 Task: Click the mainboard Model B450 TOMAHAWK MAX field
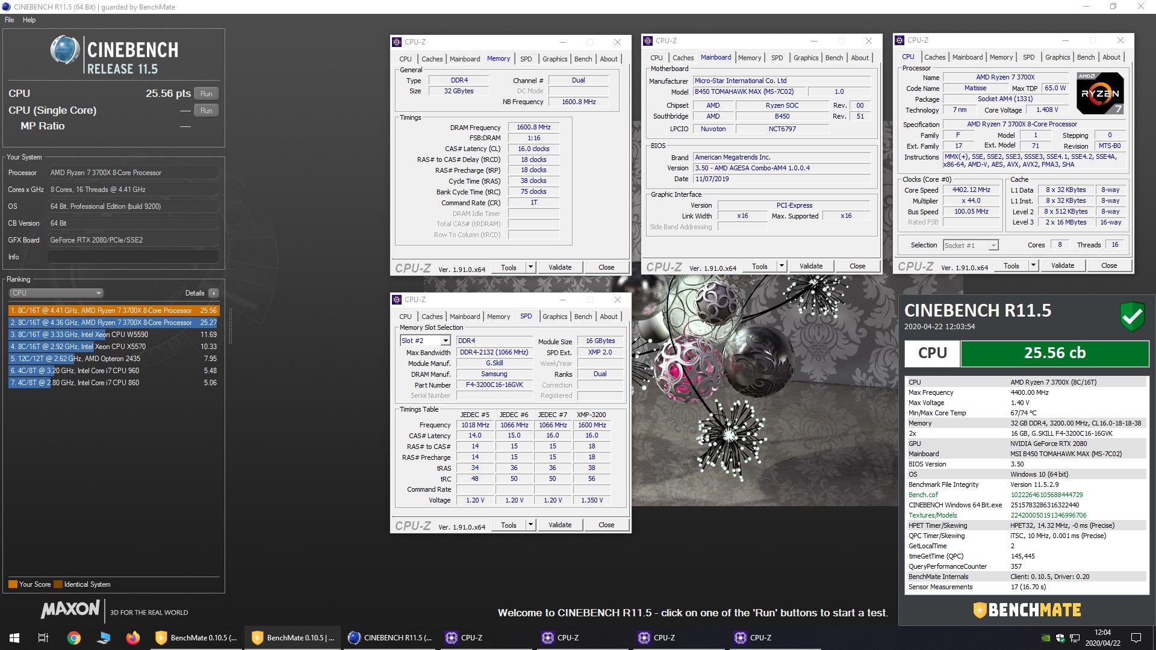(748, 92)
